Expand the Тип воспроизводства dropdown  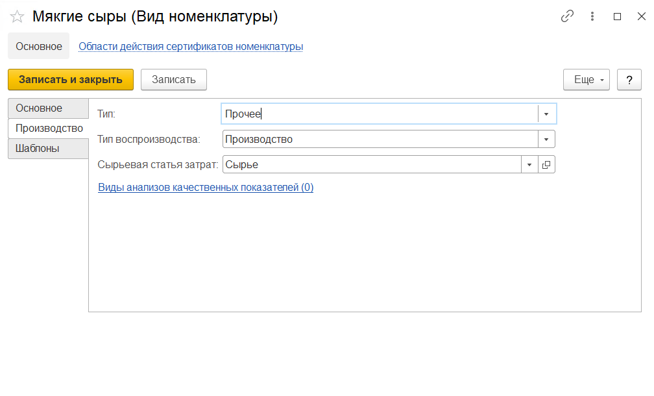[546, 140]
